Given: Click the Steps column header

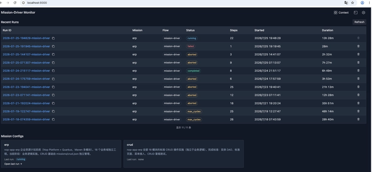Looking at the screenshot, I should click(x=234, y=30).
